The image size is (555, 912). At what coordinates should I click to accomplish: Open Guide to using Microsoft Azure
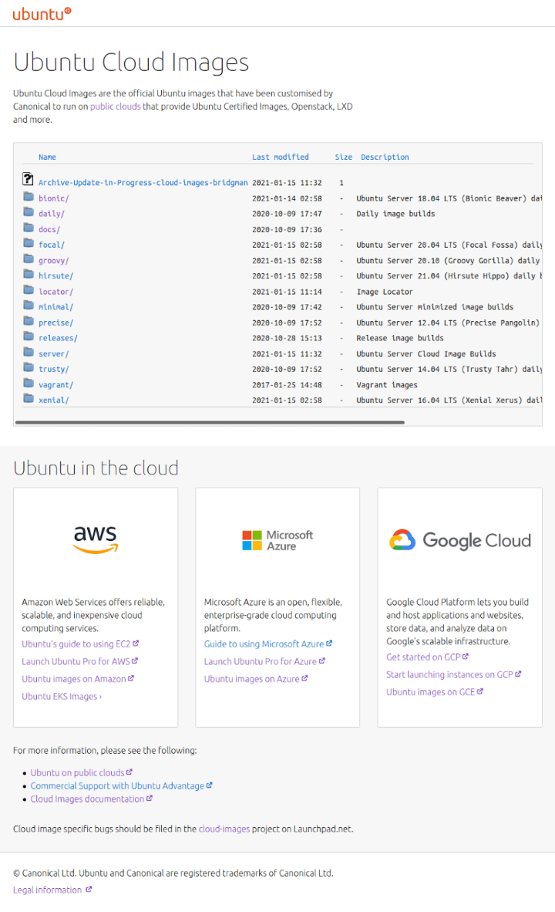tap(268, 643)
